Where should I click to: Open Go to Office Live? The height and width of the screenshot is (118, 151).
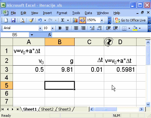(130, 20)
